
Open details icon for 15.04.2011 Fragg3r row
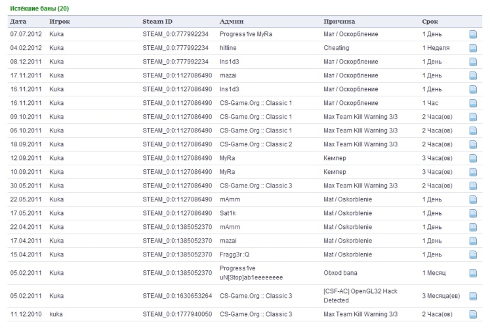tap(473, 254)
